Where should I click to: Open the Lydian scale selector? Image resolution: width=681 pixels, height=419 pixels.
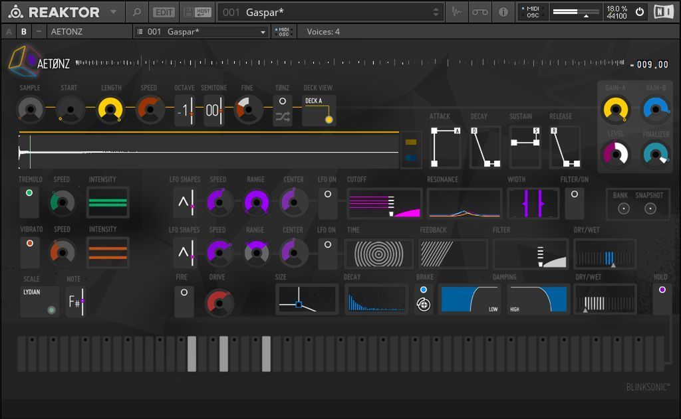[x=40, y=300]
